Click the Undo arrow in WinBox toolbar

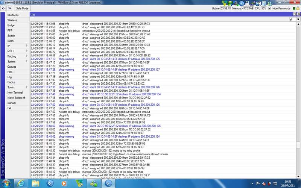pyautogui.click(x=3, y=8)
